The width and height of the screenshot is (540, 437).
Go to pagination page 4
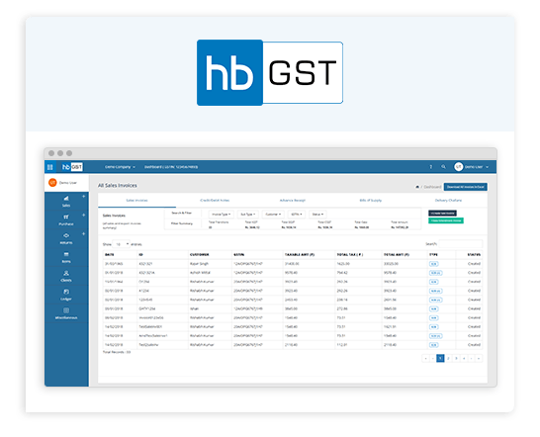click(464, 358)
